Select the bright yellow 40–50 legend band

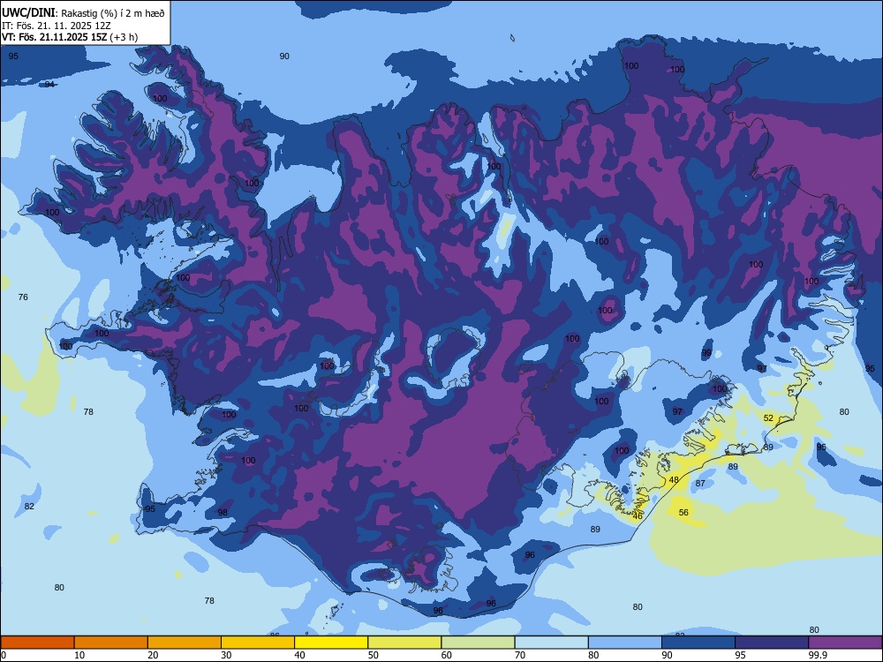(x=331, y=643)
